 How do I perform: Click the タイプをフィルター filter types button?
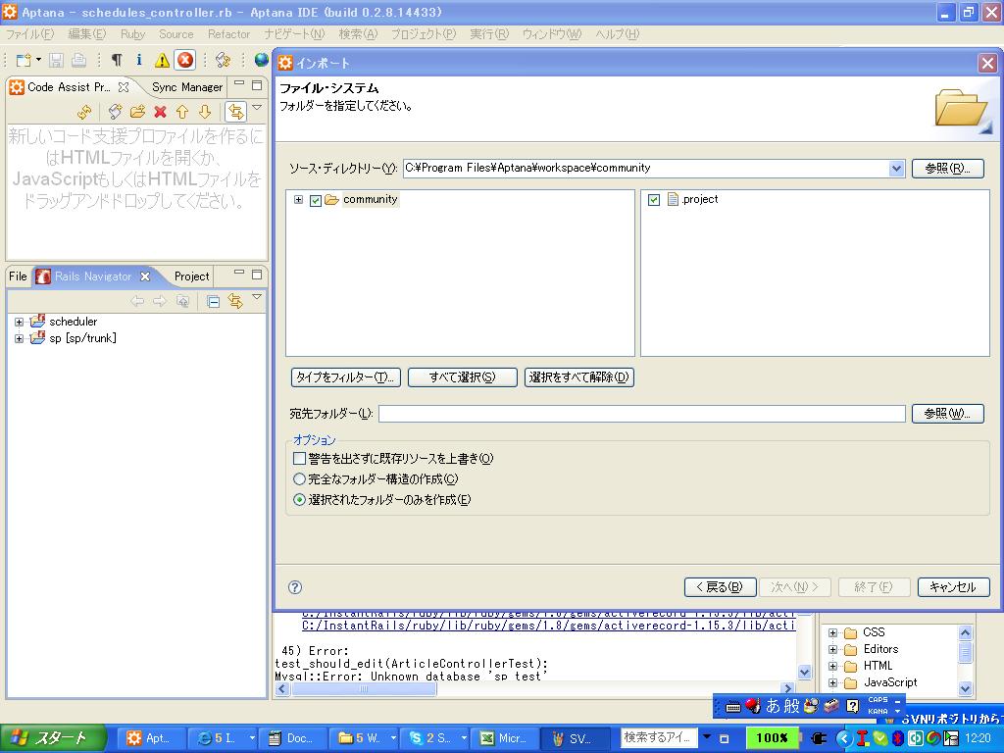pos(346,377)
